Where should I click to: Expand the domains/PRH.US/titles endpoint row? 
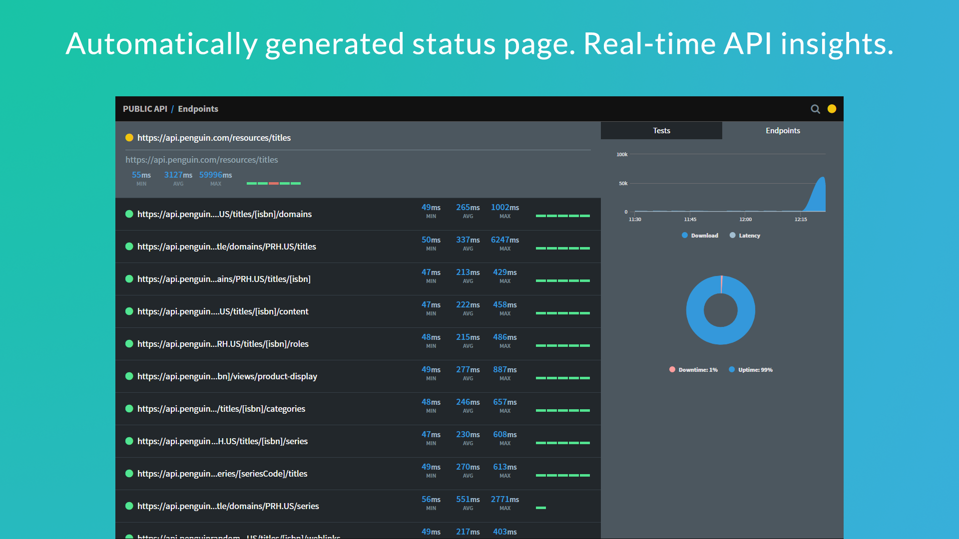point(227,247)
